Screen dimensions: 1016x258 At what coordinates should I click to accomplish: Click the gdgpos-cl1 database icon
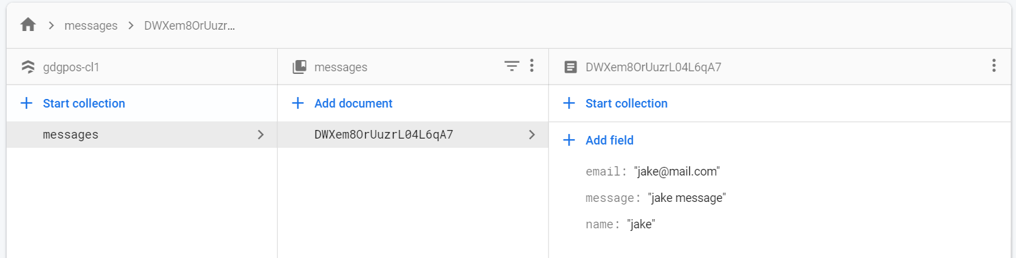(x=28, y=67)
